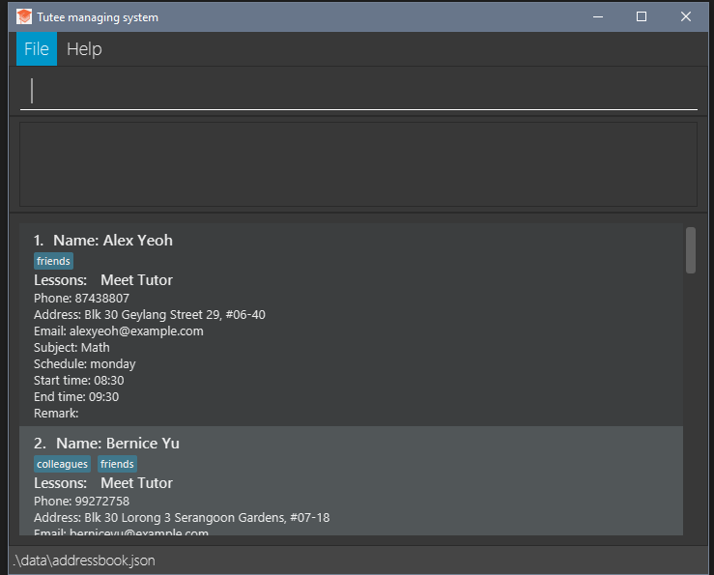This screenshot has width=714, height=575.
Task: Maximize the Tutee managing system window
Action: point(642,16)
